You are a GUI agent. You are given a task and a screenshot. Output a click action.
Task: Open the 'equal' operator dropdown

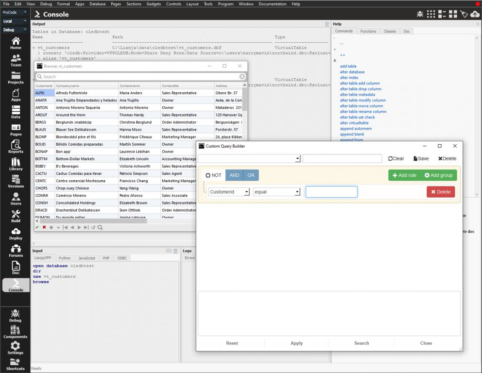click(x=276, y=192)
